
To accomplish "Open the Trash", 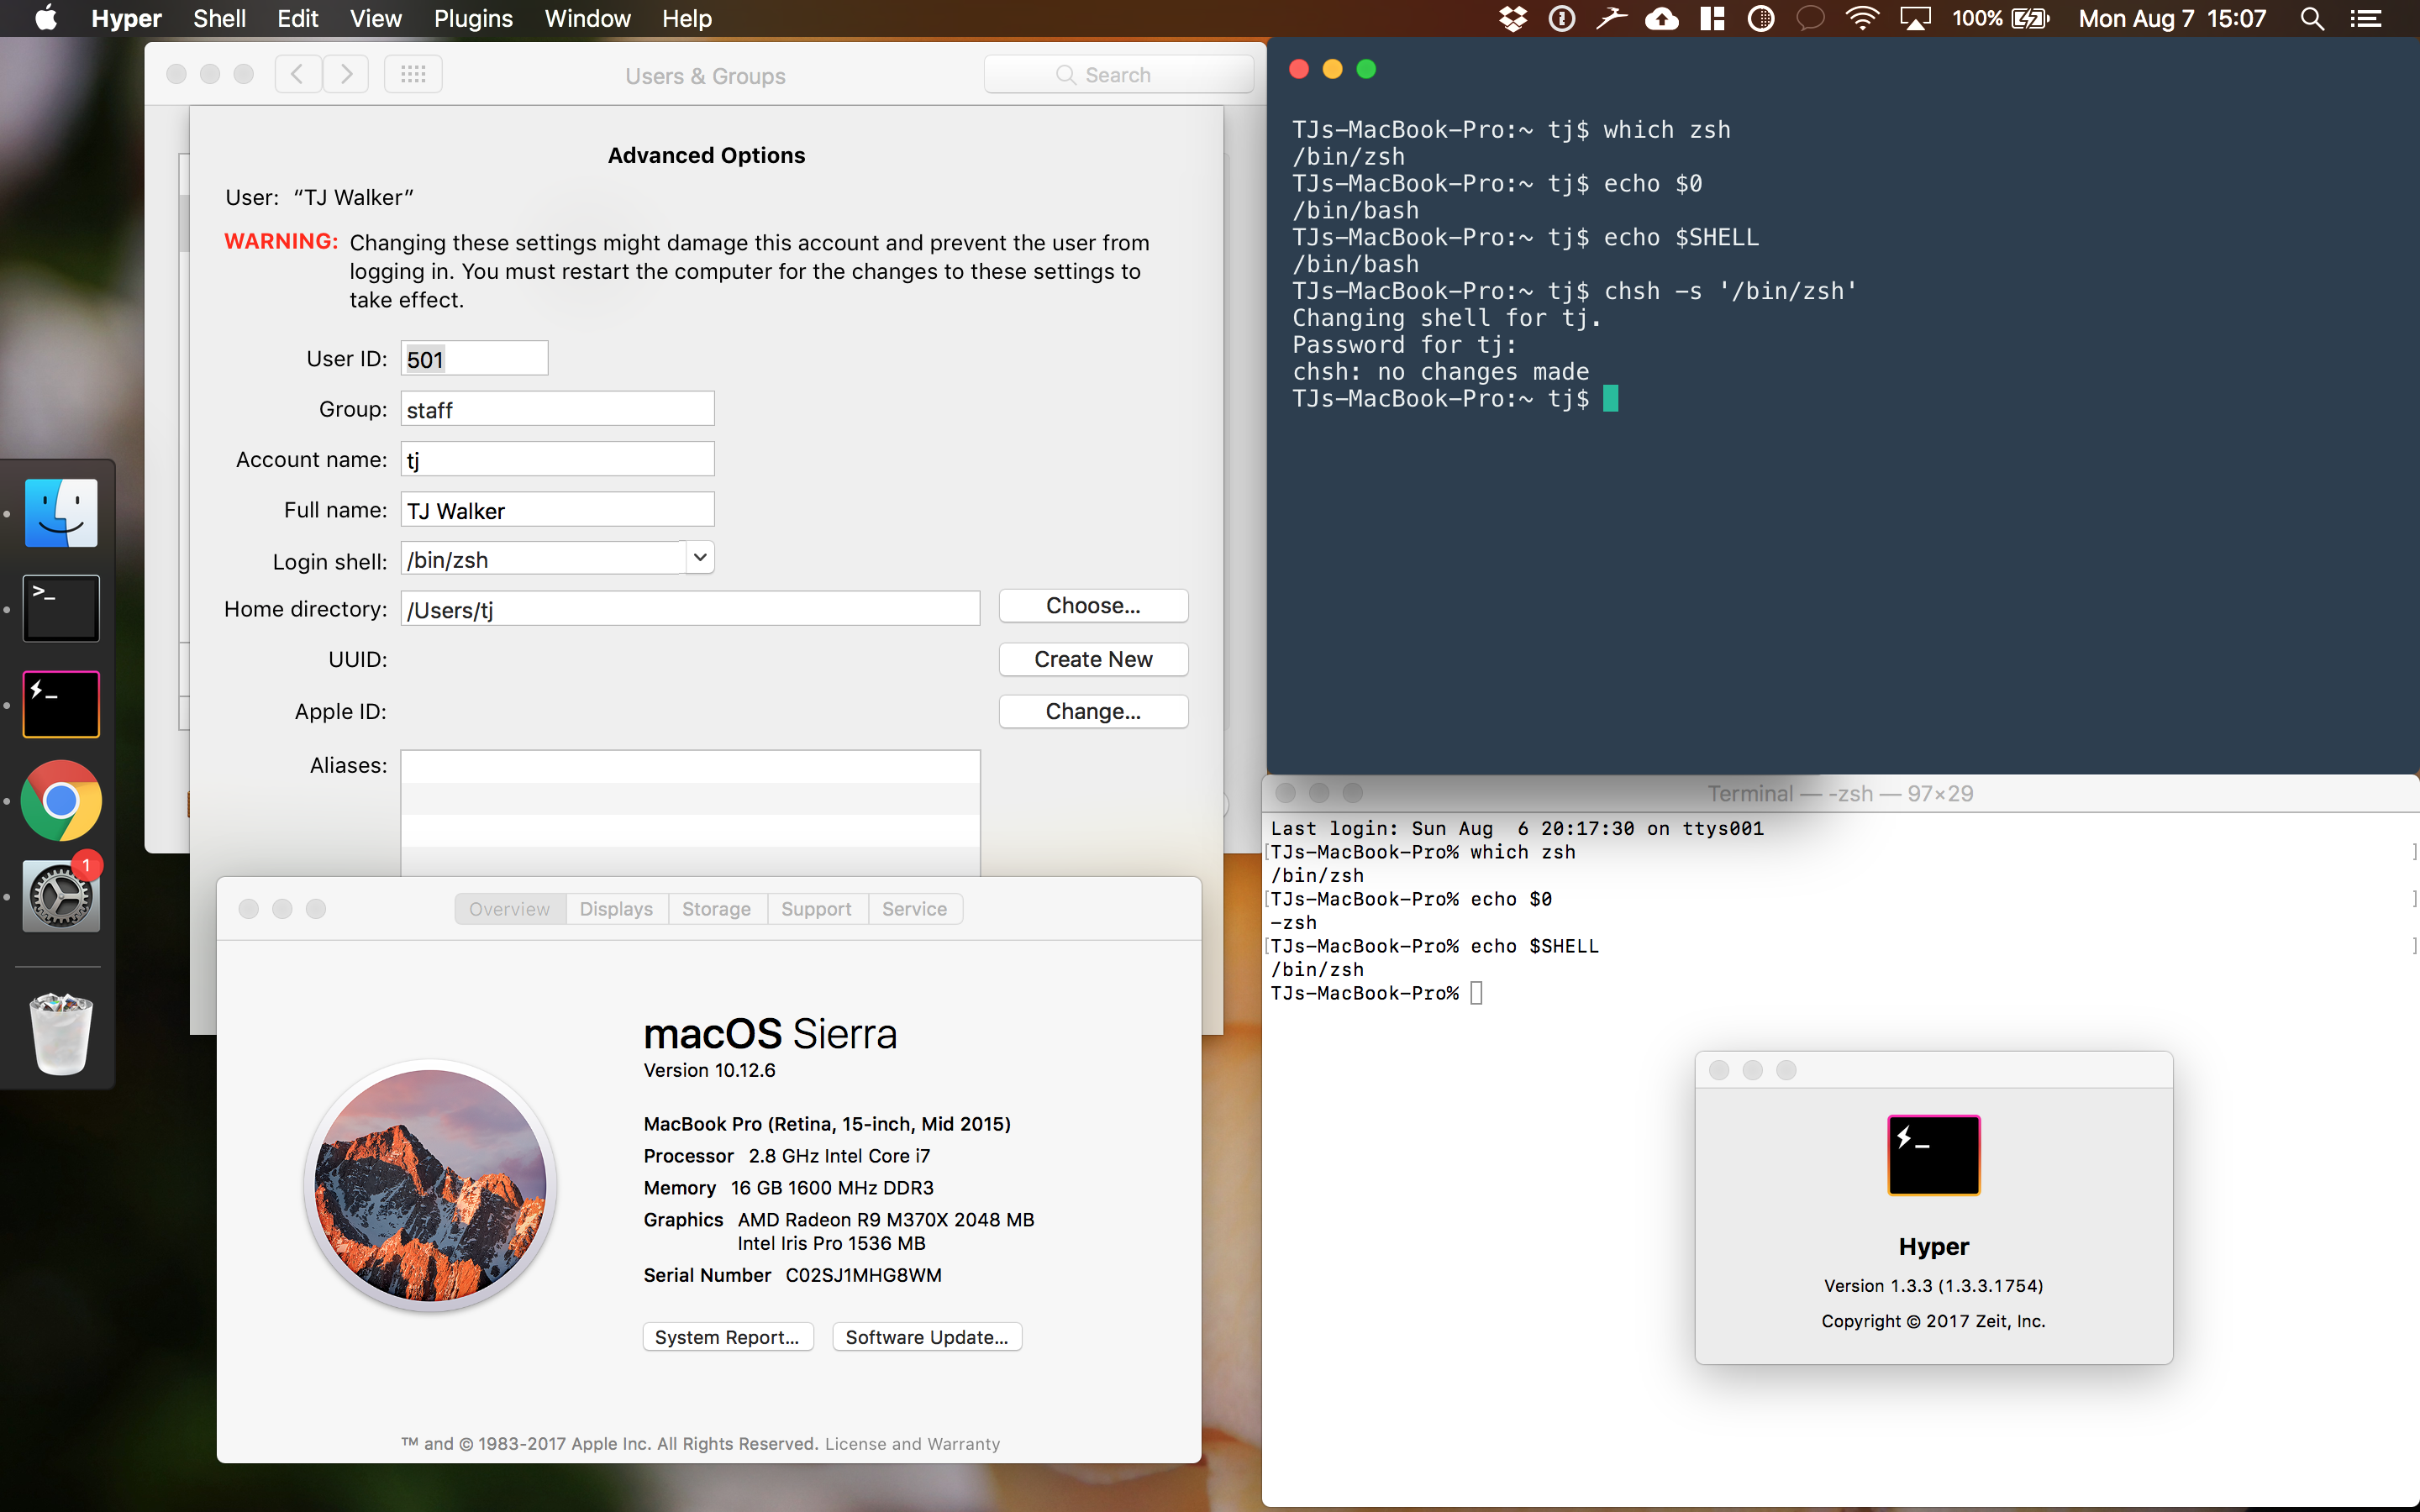I will pyautogui.click(x=60, y=1035).
